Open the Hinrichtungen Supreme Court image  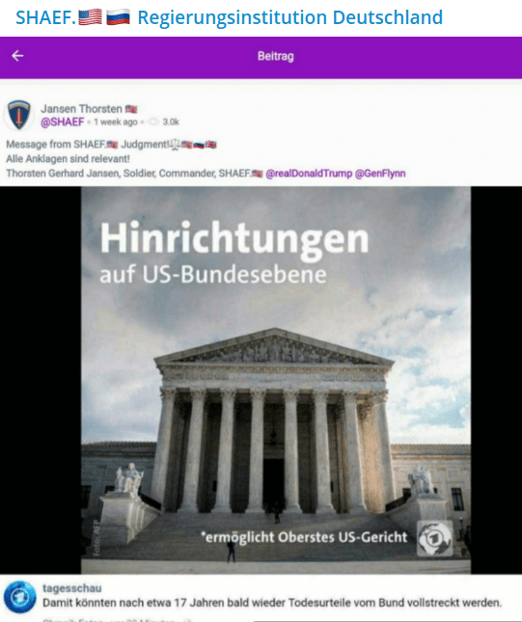click(x=276, y=380)
